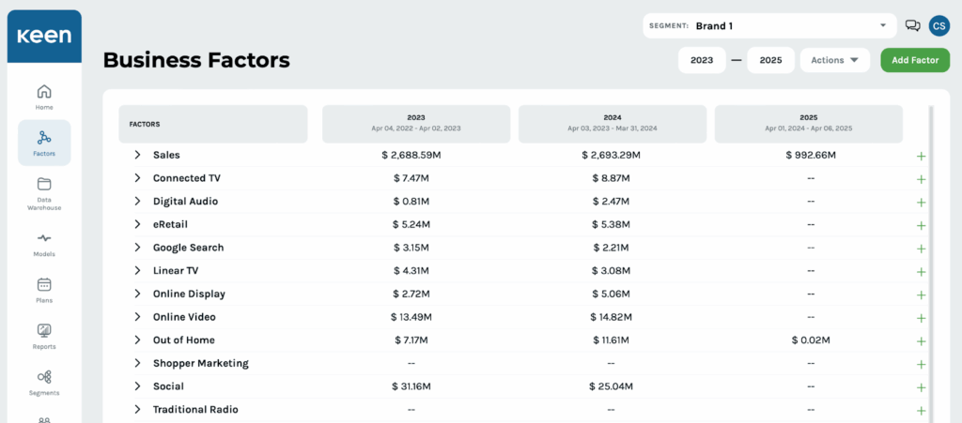Click the 2025 end year field

tap(770, 60)
